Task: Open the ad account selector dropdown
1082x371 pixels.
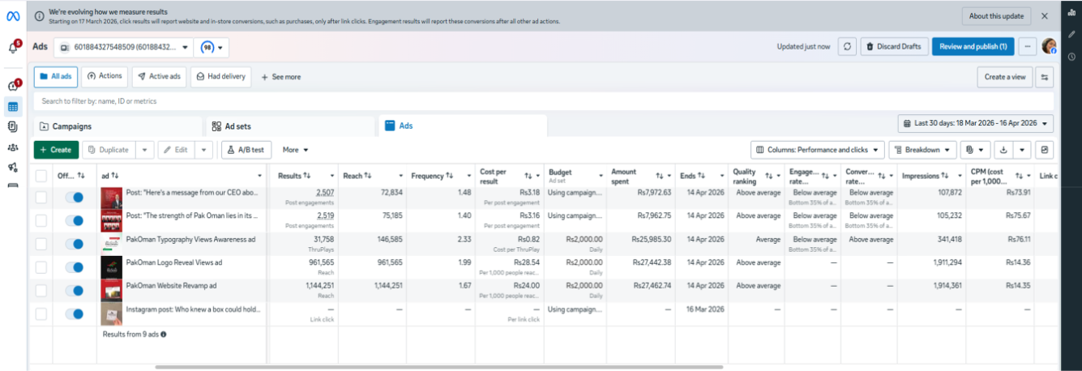Action: pos(124,47)
